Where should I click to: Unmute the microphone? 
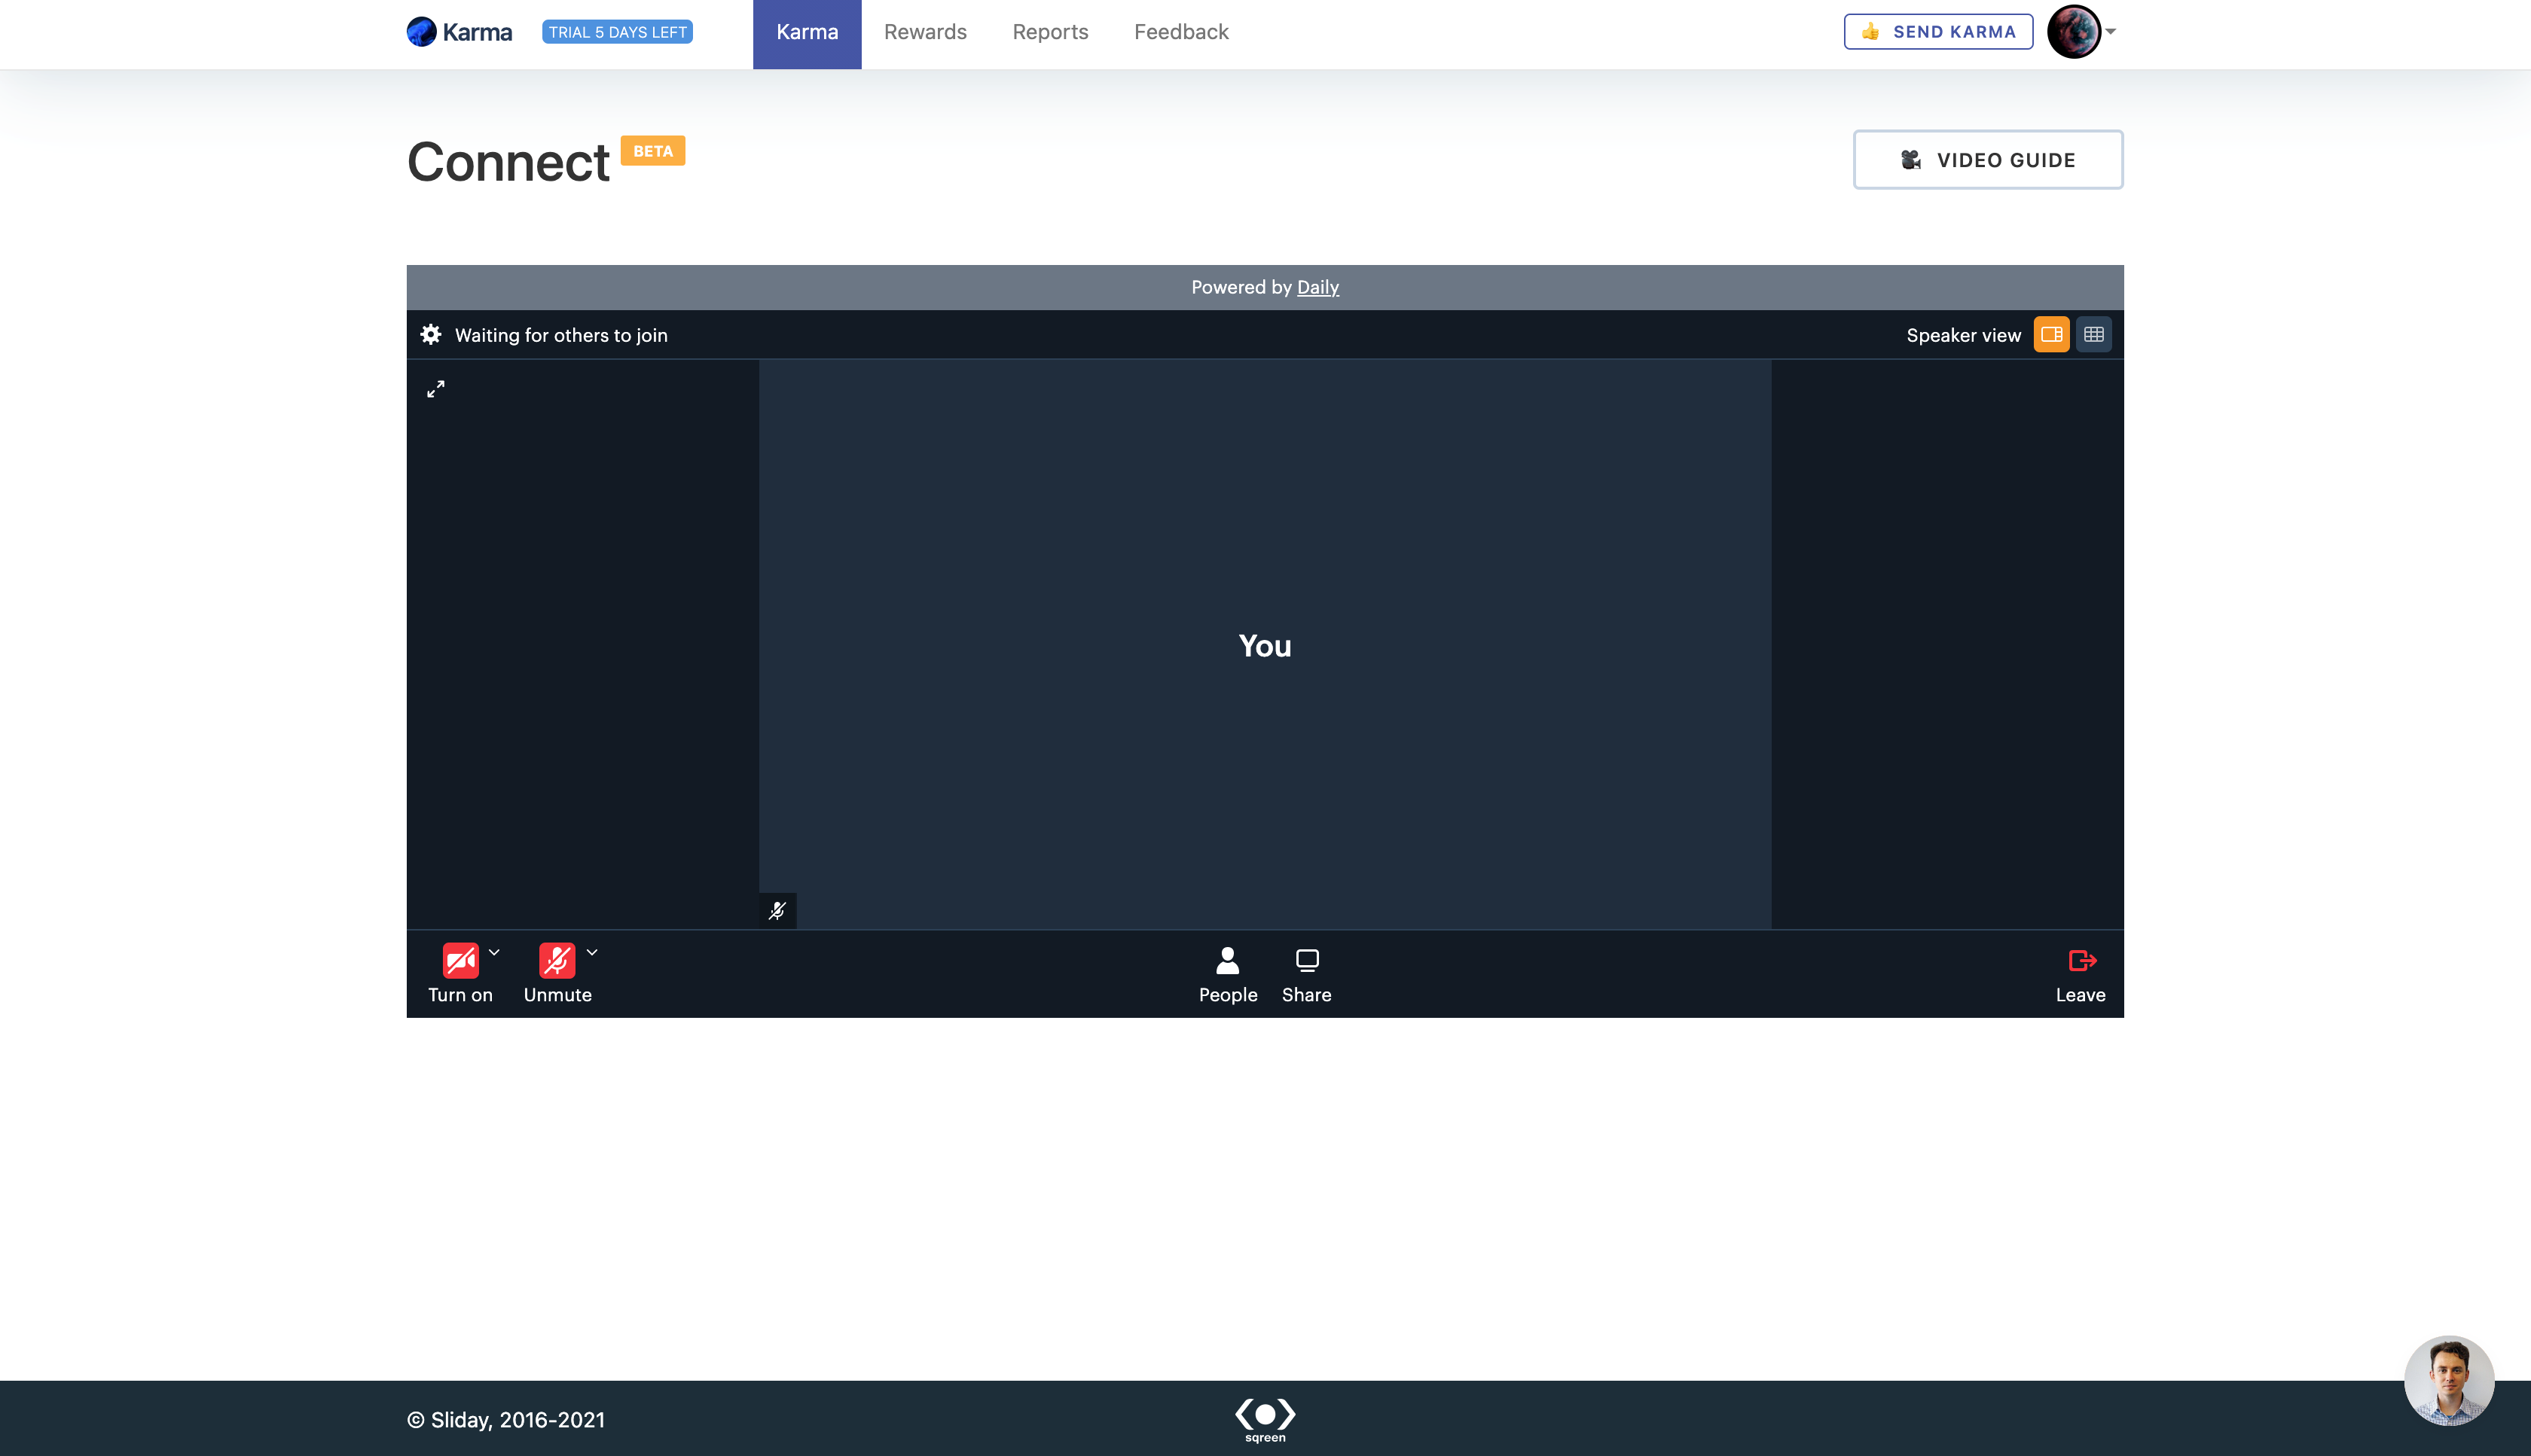tap(556, 961)
